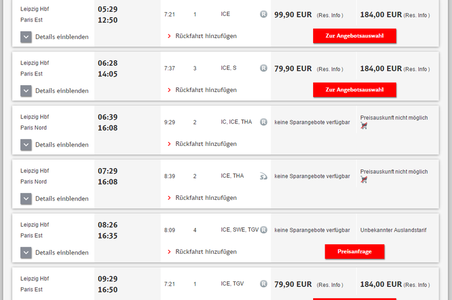Select offers for the 05:29 departure
The width and height of the screenshot is (452, 300).
354,36
